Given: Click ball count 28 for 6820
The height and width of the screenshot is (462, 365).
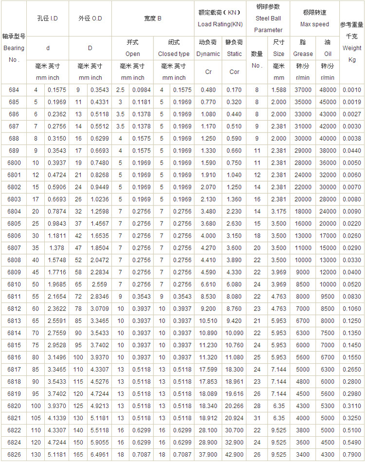Looking at the screenshot, I should point(257,406).
